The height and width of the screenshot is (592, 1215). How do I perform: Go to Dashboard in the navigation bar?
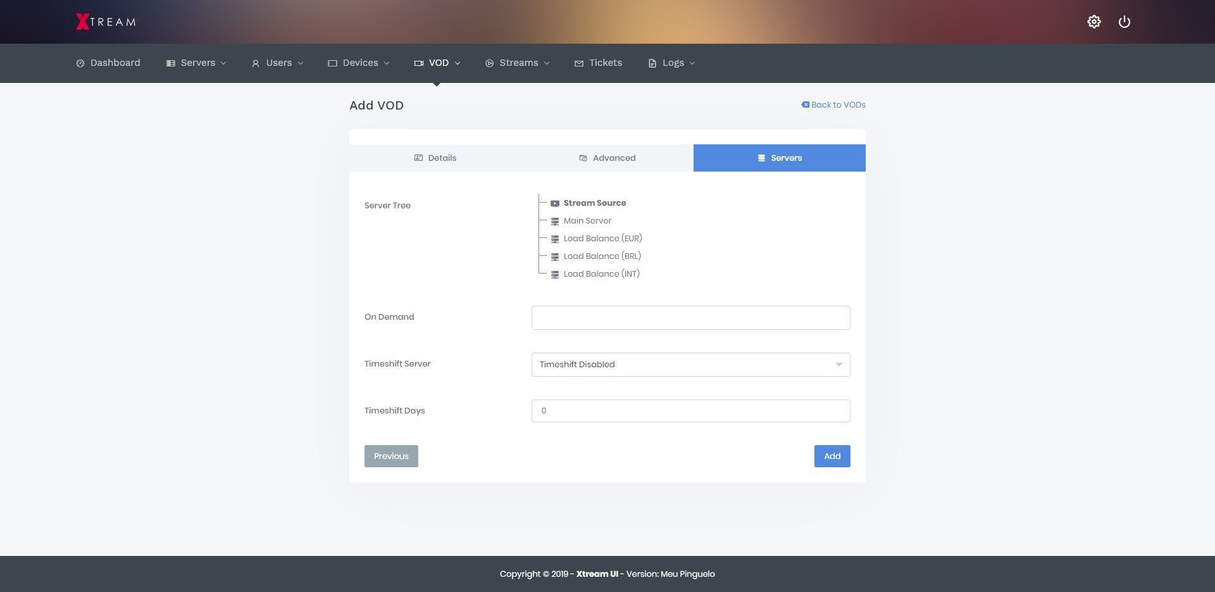coord(108,63)
